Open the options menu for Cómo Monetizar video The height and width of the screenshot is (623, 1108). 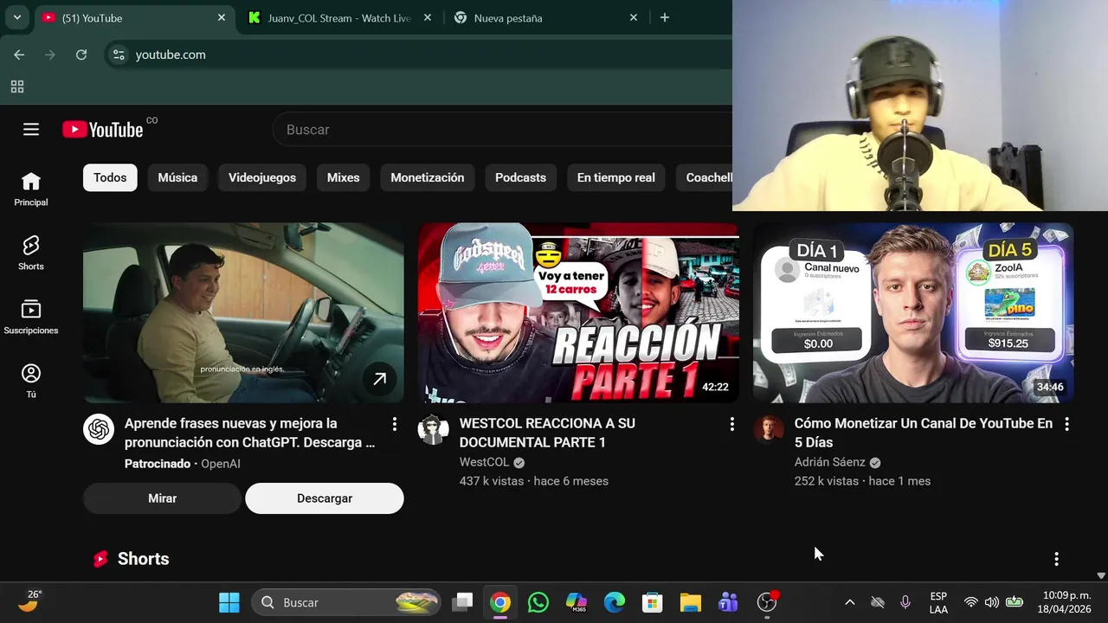pos(1066,424)
